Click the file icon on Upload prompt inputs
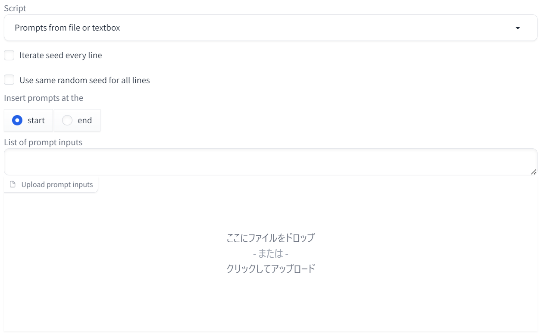 coord(13,184)
